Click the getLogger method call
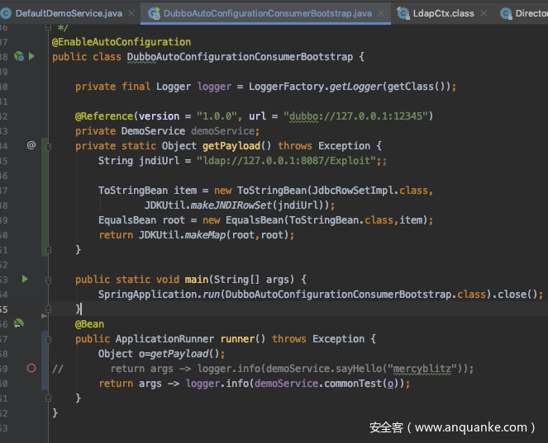 coord(355,87)
